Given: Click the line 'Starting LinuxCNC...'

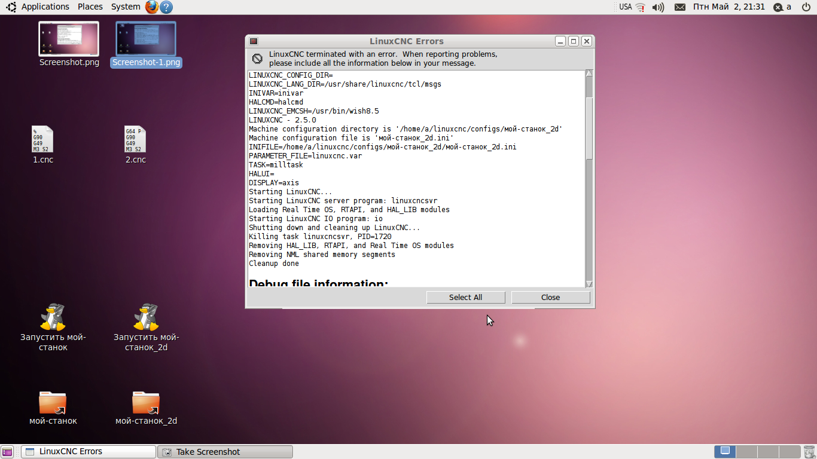Looking at the screenshot, I should pos(291,192).
